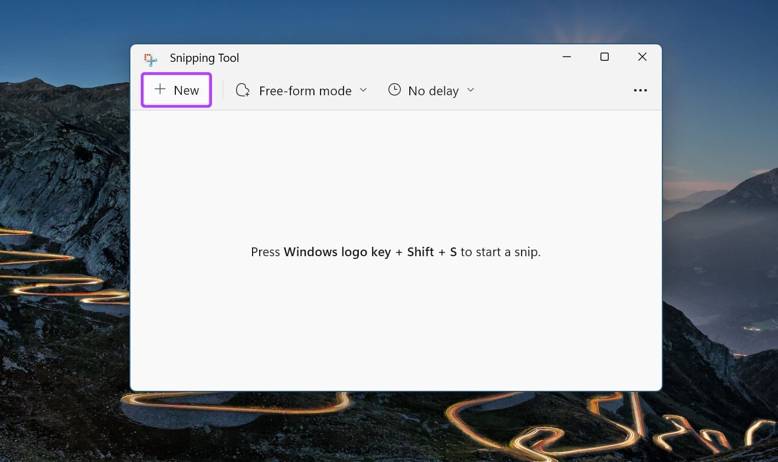Click the minimize icon
Screen dimensions: 778x462
[x=567, y=56]
